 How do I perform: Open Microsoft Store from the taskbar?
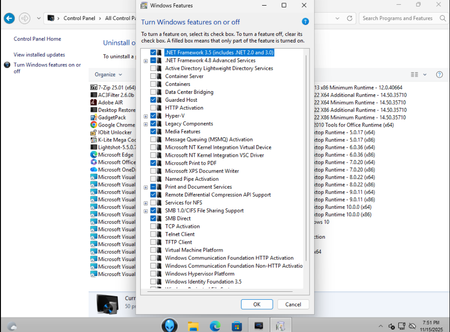[237, 325]
